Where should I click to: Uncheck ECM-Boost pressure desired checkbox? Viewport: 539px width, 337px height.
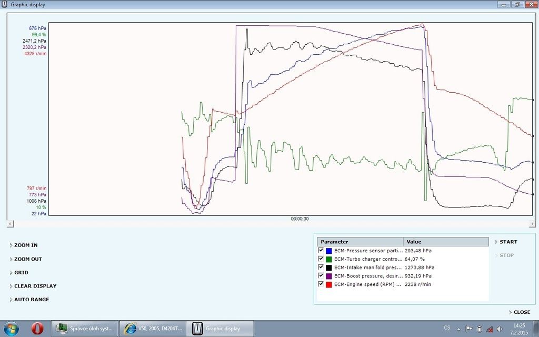[x=321, y=275]
